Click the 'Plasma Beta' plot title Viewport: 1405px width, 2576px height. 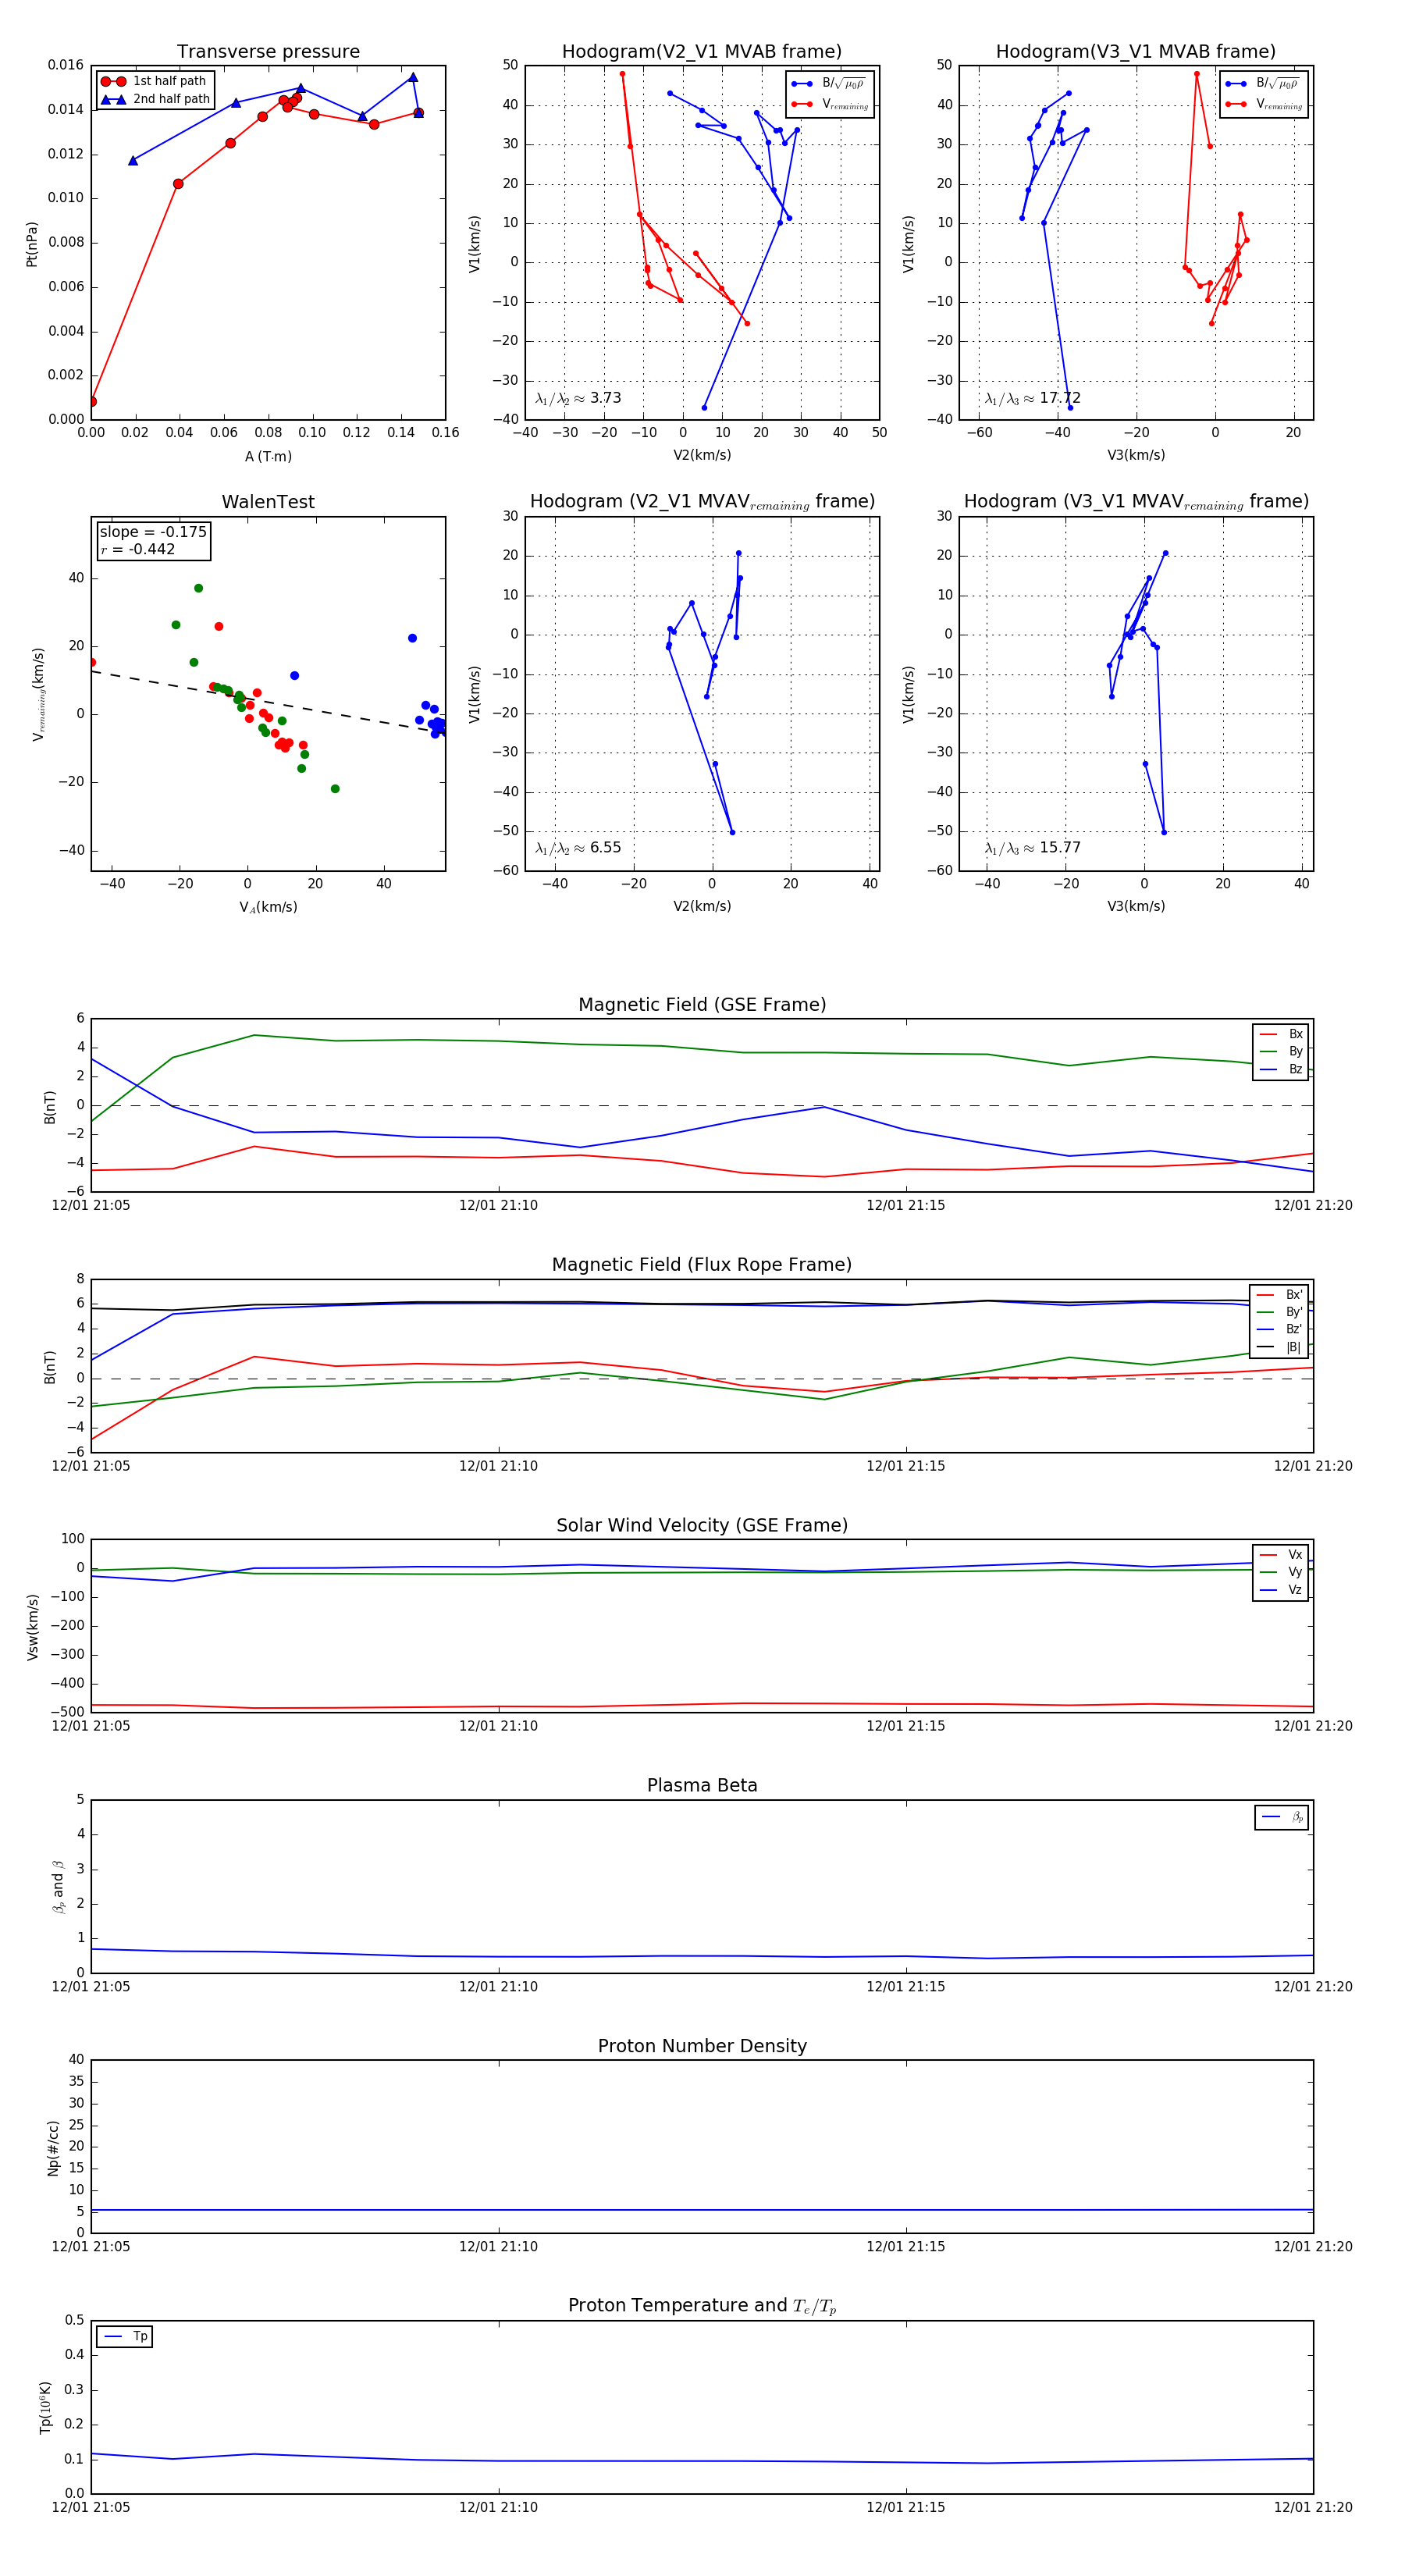click(702, 1786)
